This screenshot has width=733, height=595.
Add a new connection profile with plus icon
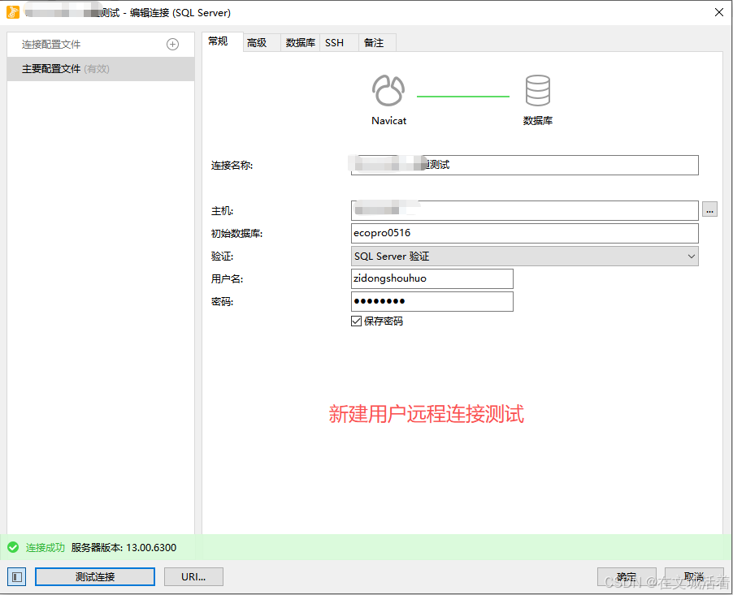click(172, 45)
